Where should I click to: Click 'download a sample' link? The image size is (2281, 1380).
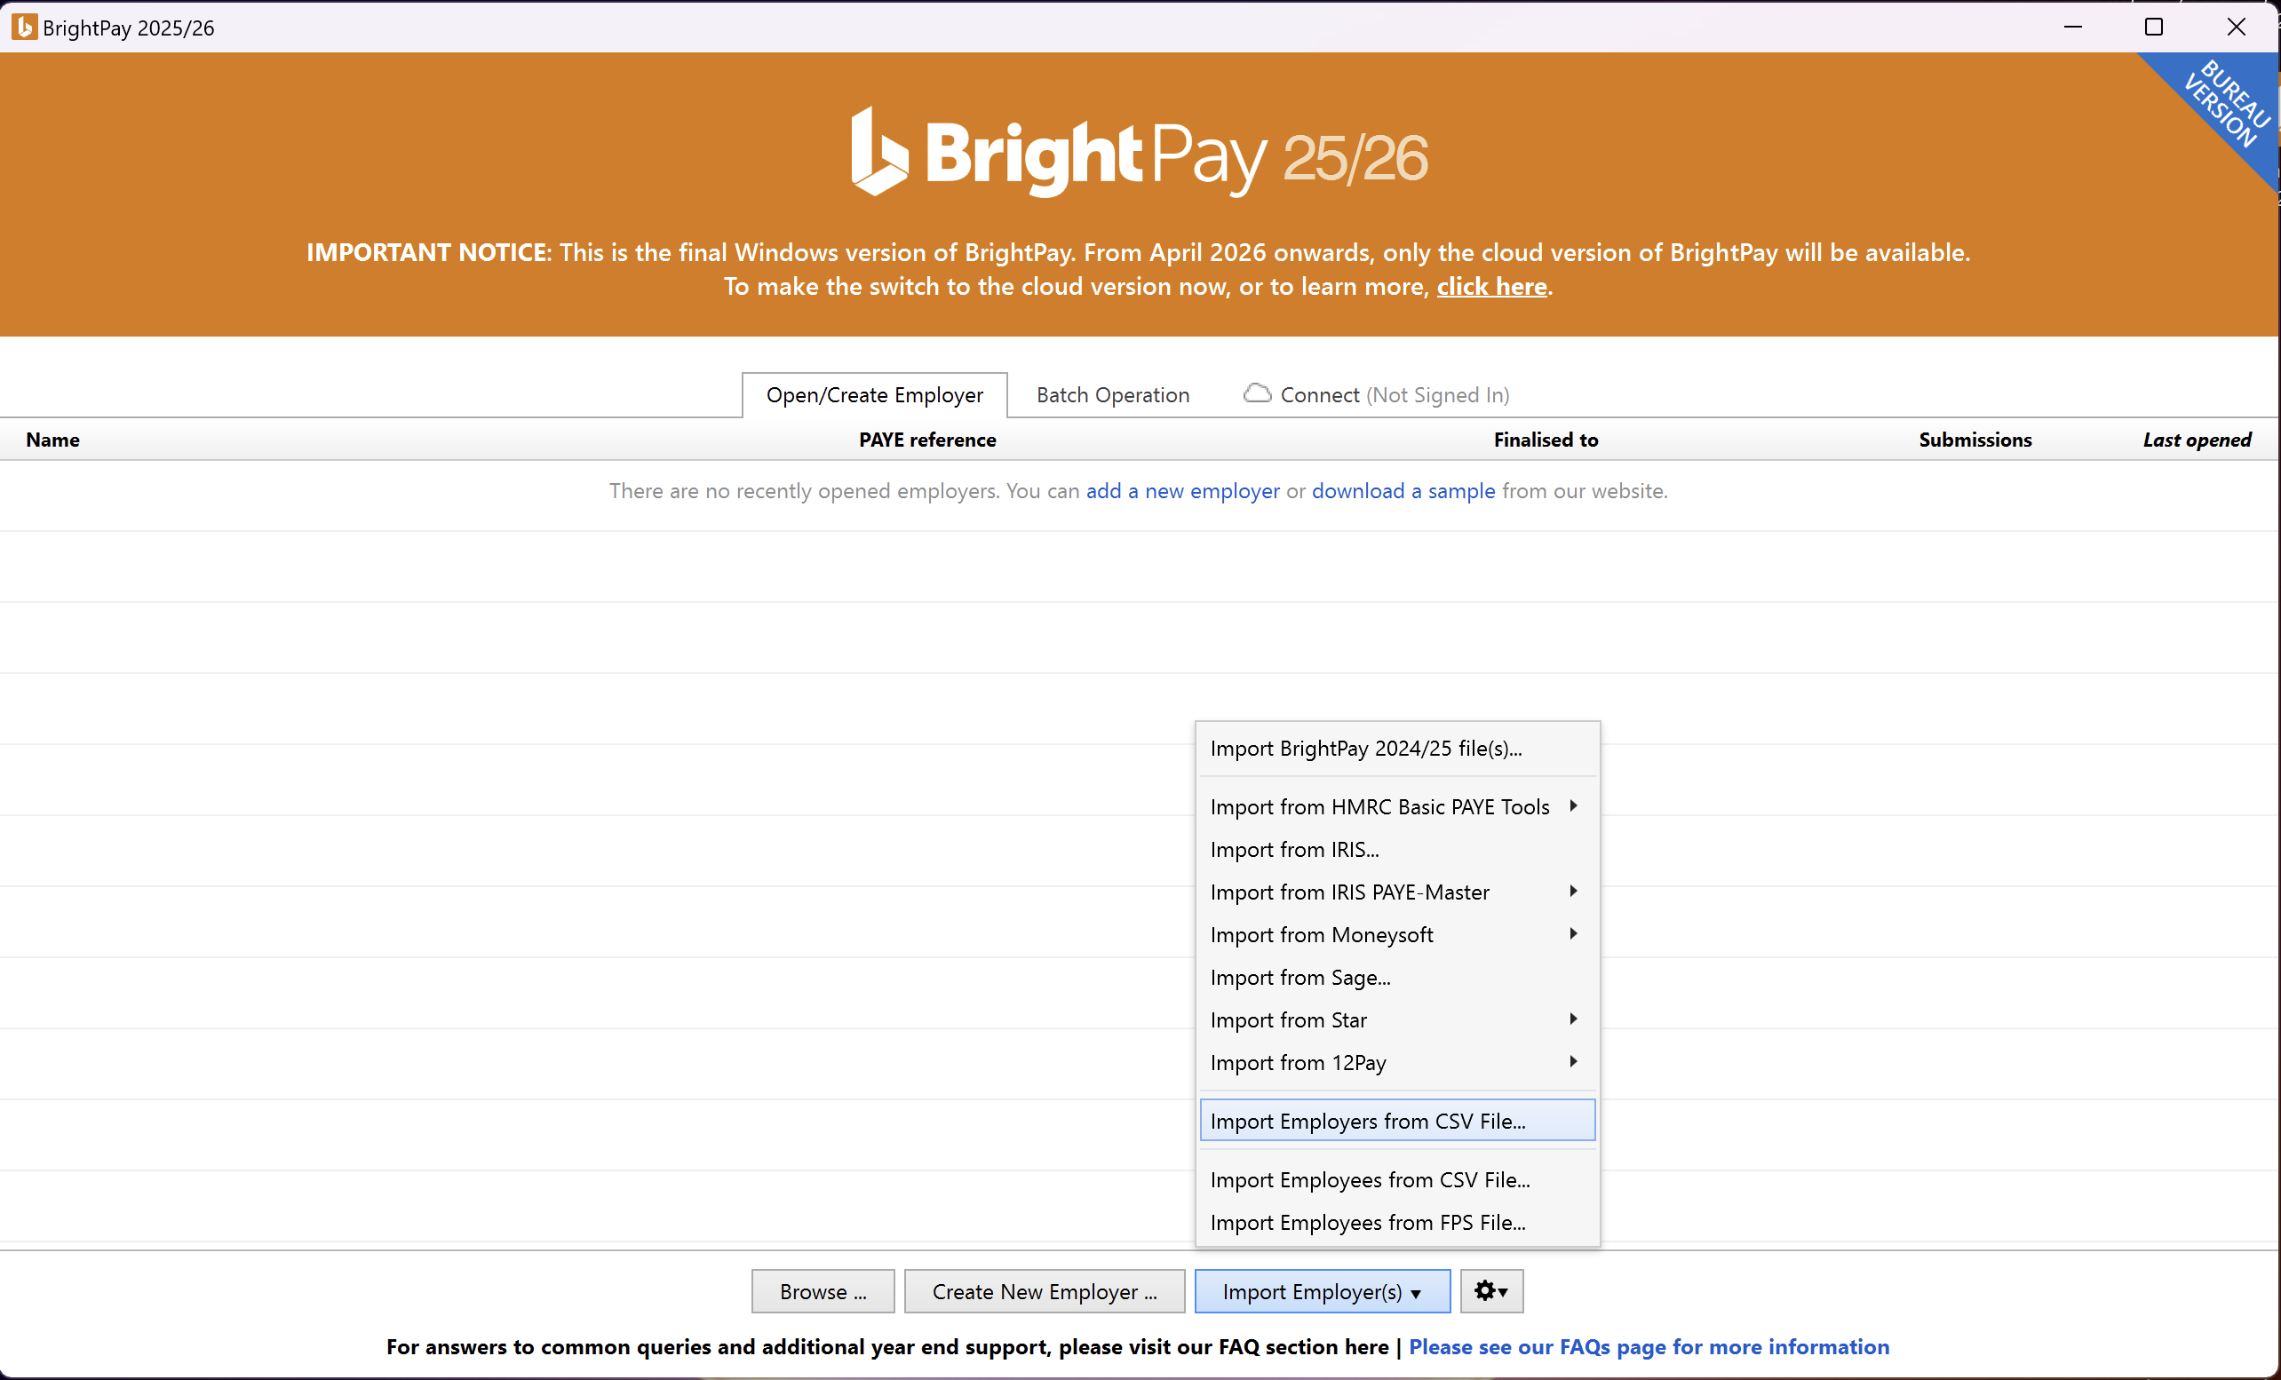tap(1403, 490)
